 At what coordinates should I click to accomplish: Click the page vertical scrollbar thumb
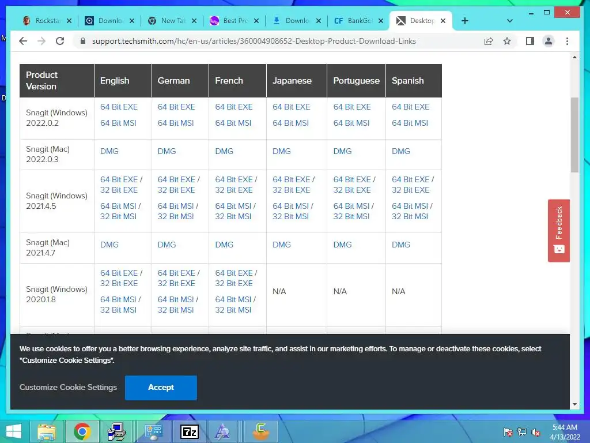click(x=574, y=135)
